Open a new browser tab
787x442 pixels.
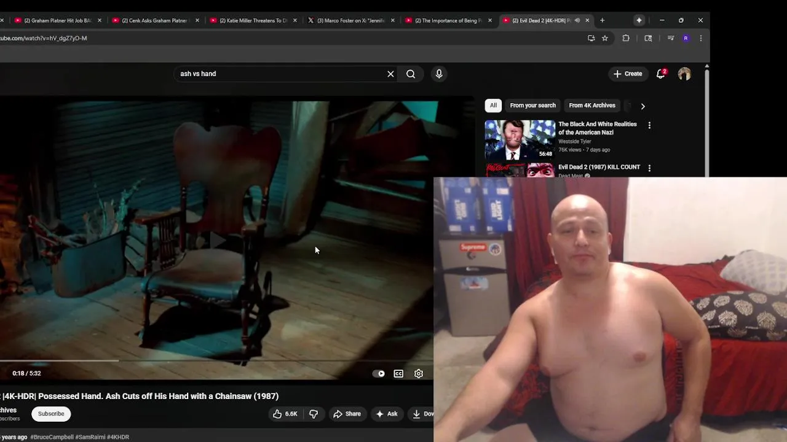coord(602,20)
